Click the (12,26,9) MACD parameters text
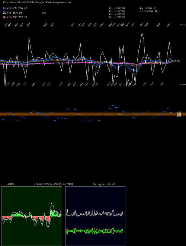The height and width of the screenshot is (246, 186). [x=52, y=184]
